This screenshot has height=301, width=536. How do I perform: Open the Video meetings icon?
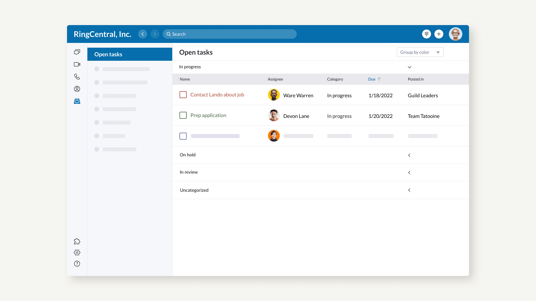coord(77,64)
